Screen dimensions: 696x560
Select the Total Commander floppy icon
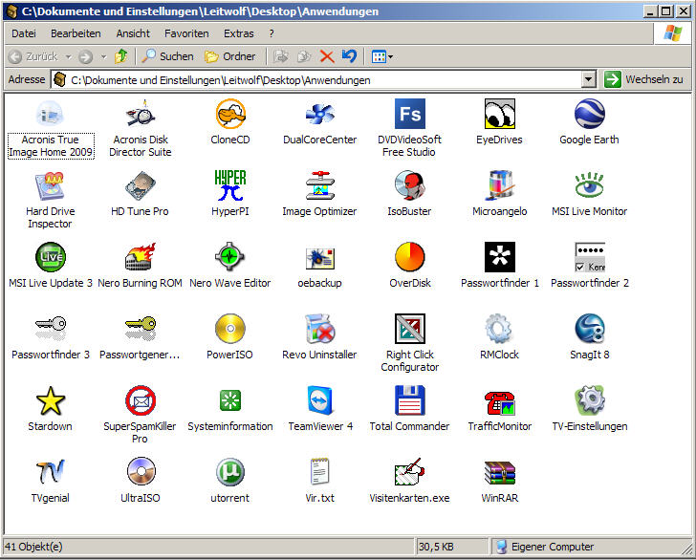pyautogui.click(x=409, y=401)
